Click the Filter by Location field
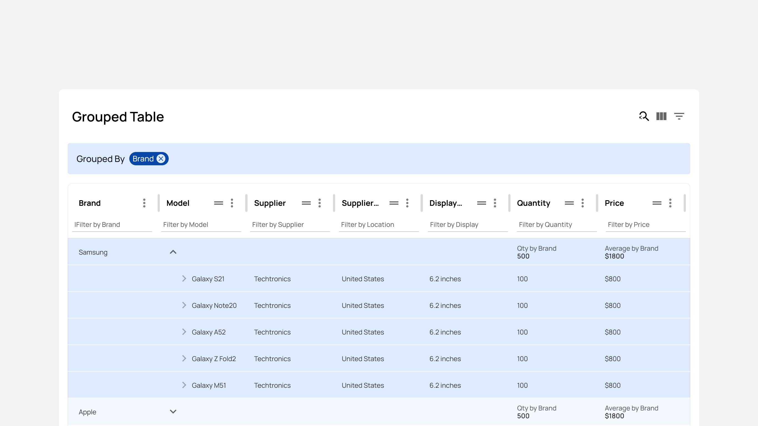 tap(379, 224)
